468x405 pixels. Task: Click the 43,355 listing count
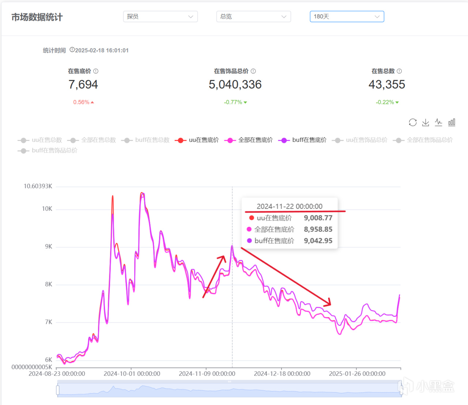(x=387, y=85)
